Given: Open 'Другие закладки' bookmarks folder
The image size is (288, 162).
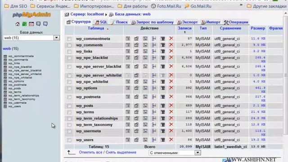Looking at the screenshot, I should [267, 6].
